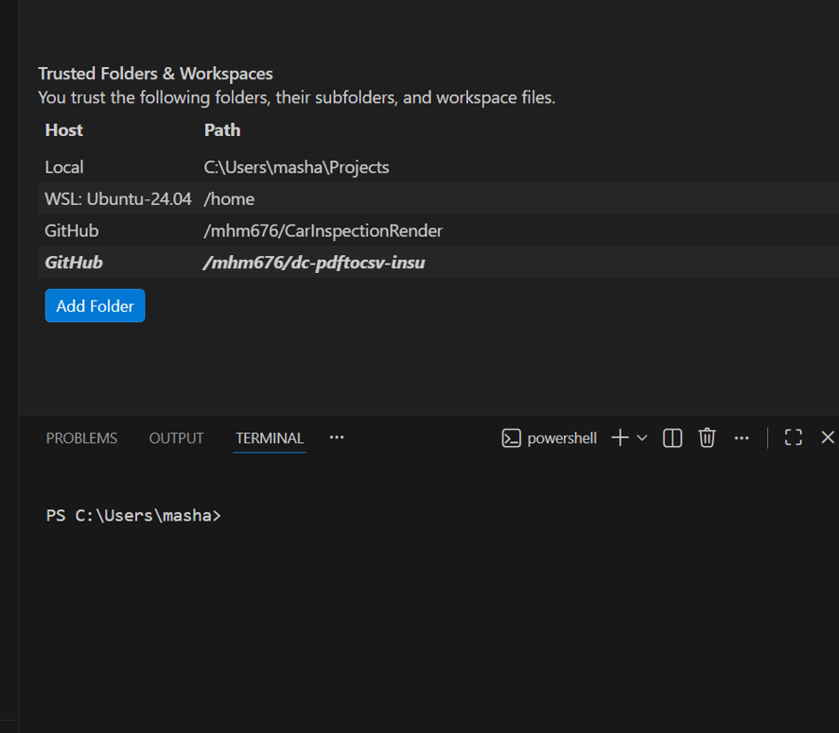Switch to the OUTPUT tab
The image size is (839, 733).
point(176,439)
